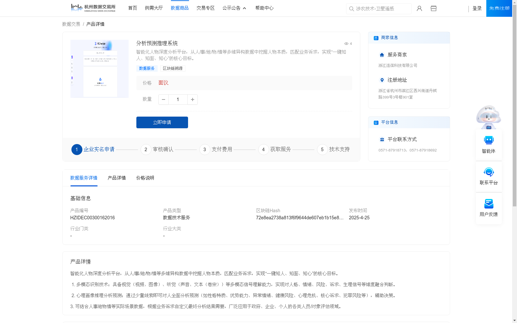Click the 数据服务 tag
This screenshot has width=517, height=323.
click(x=147, y=68)
